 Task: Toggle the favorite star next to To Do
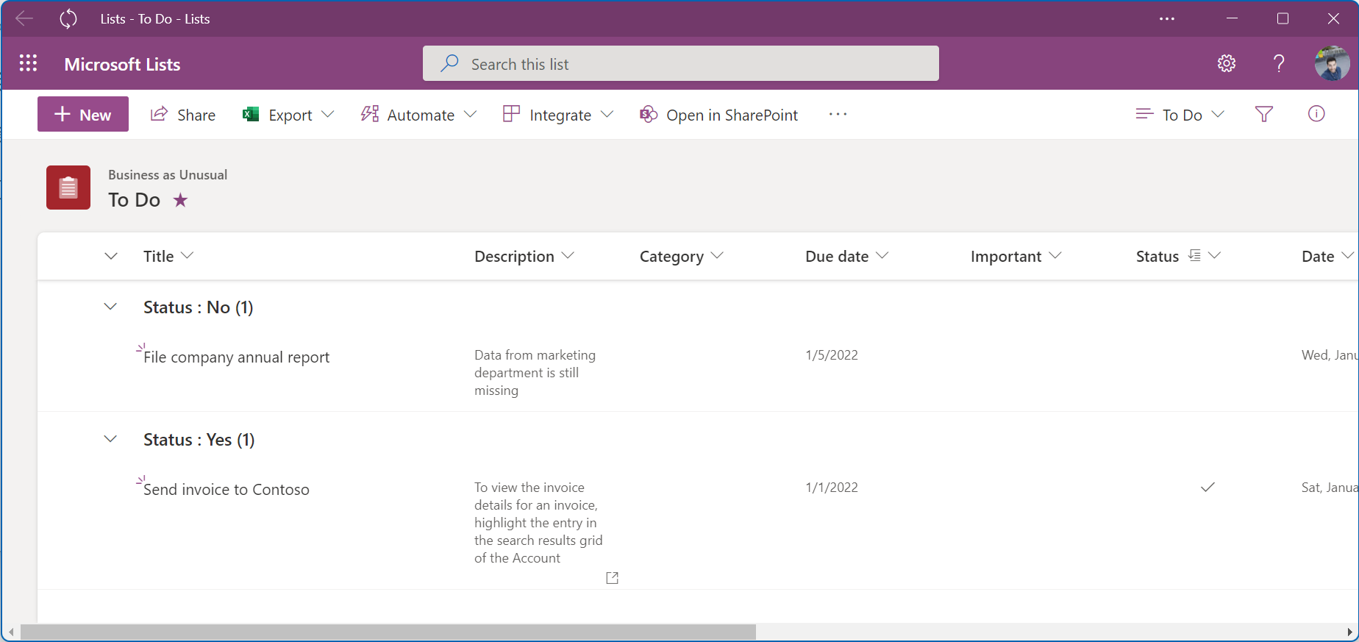[x=180, y=200]
